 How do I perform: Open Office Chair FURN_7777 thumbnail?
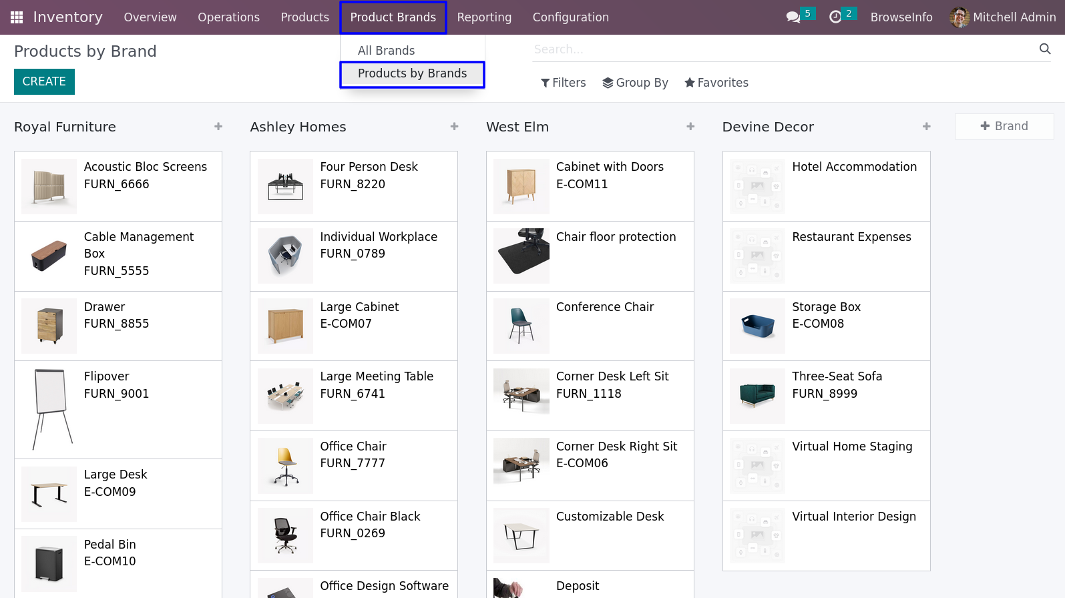click(285, 466)
